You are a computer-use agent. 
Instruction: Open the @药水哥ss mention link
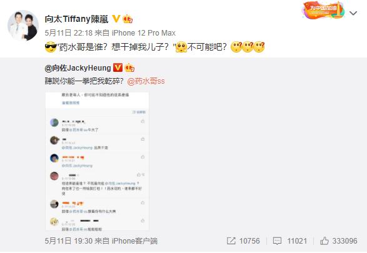coord(146,81)
